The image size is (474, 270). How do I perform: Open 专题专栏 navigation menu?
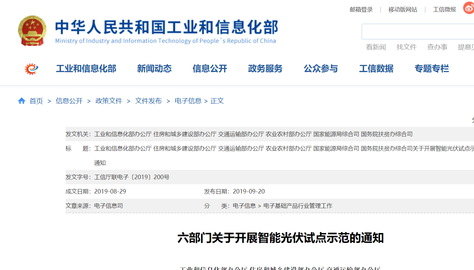pyautogui.click(x=432, y=69)
